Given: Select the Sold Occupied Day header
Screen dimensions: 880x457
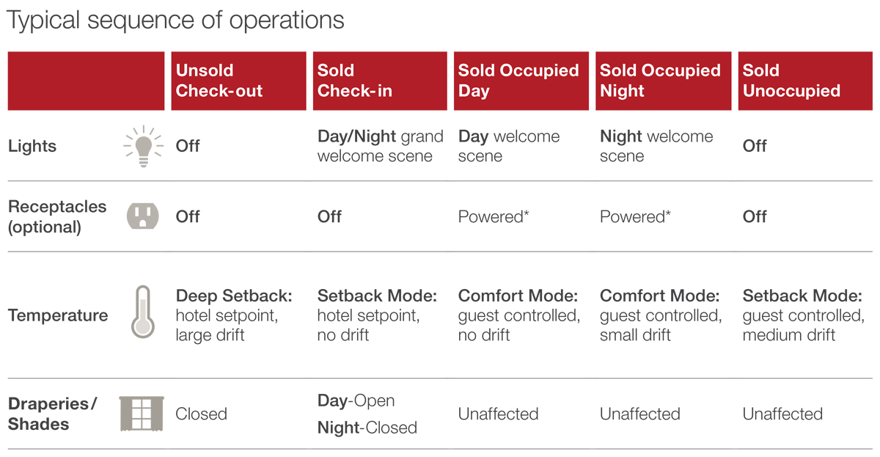Looking at the screenshot, I should 521,81.
